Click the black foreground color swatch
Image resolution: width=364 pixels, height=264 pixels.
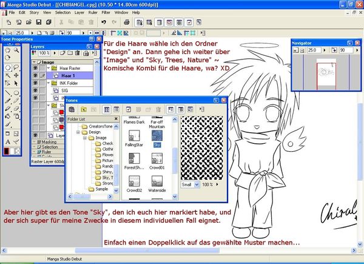pyautogui.click(x=7, y=151)
